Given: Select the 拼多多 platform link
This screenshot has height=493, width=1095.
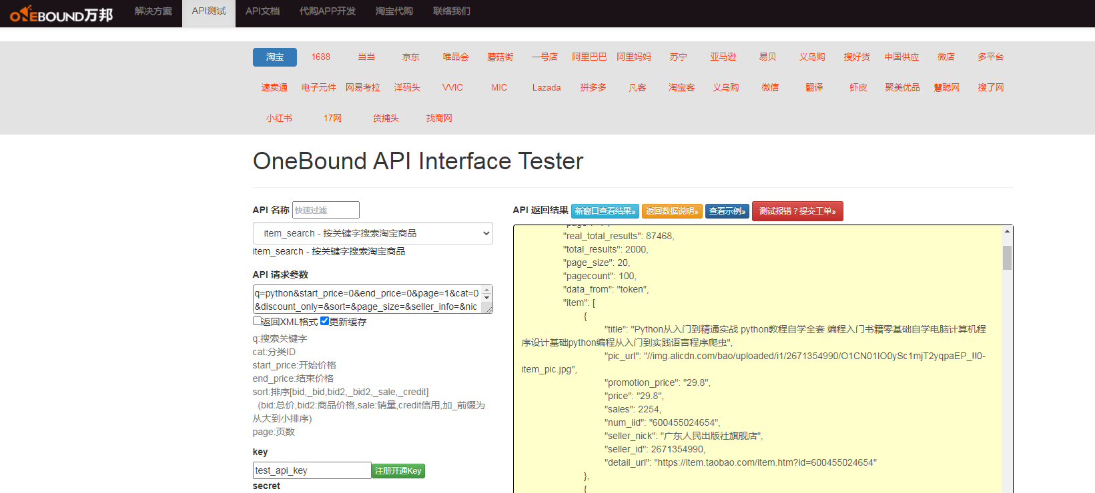Looking at the screenshot, I should (593, 88).
